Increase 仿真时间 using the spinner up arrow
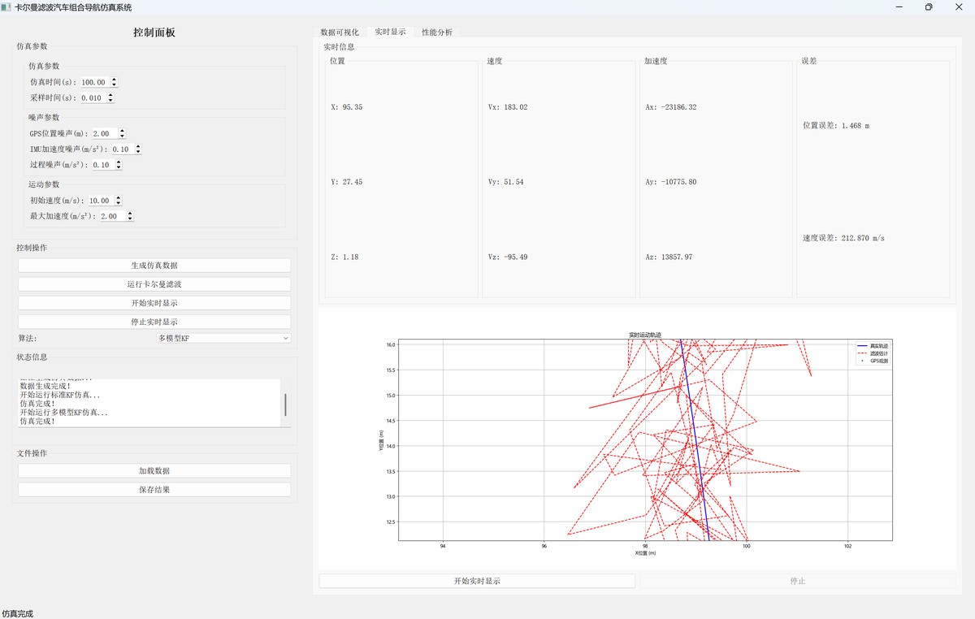The image size is (975, 619). pos(115,80)
